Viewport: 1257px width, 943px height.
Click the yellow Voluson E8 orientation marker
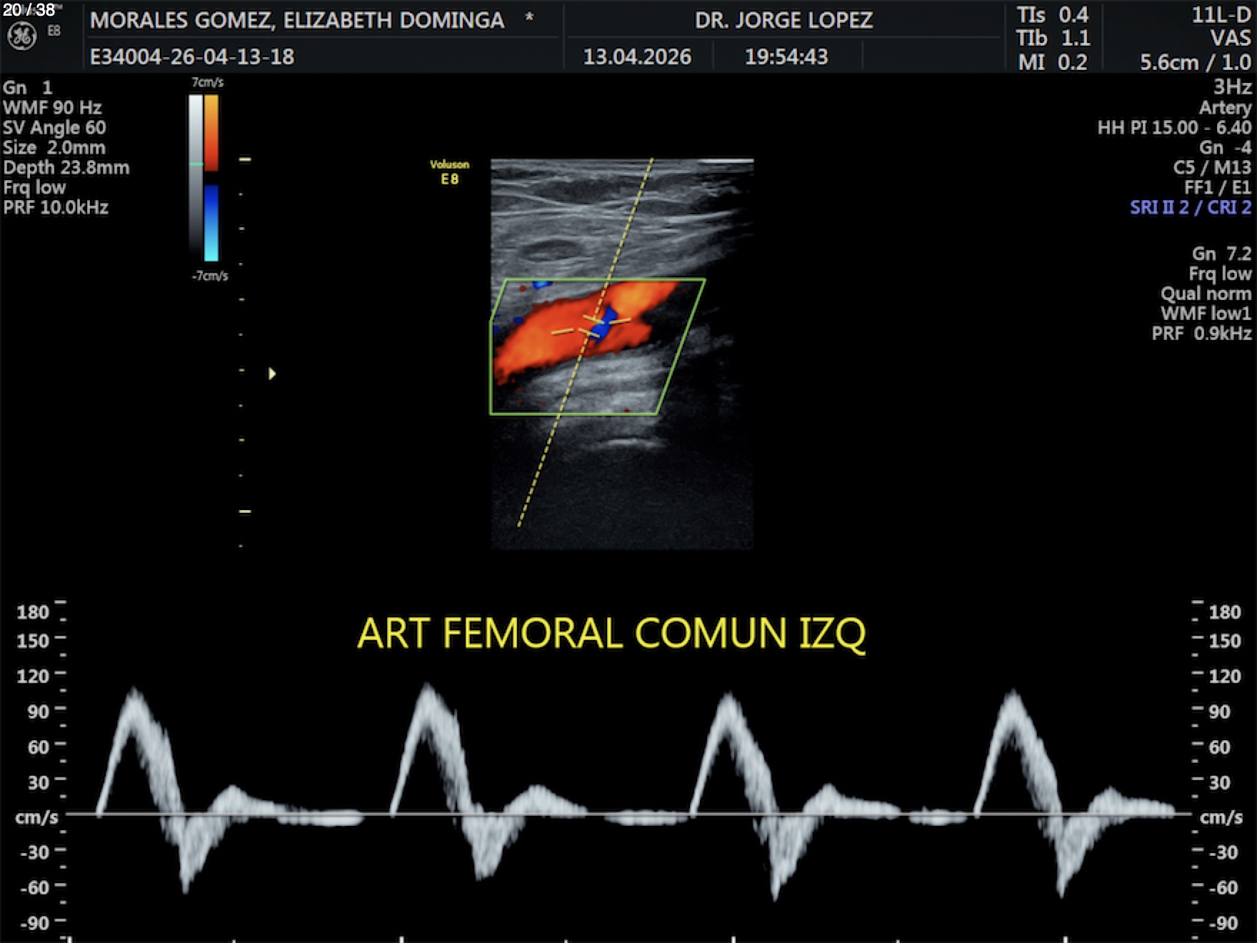(x=449, y=172)
